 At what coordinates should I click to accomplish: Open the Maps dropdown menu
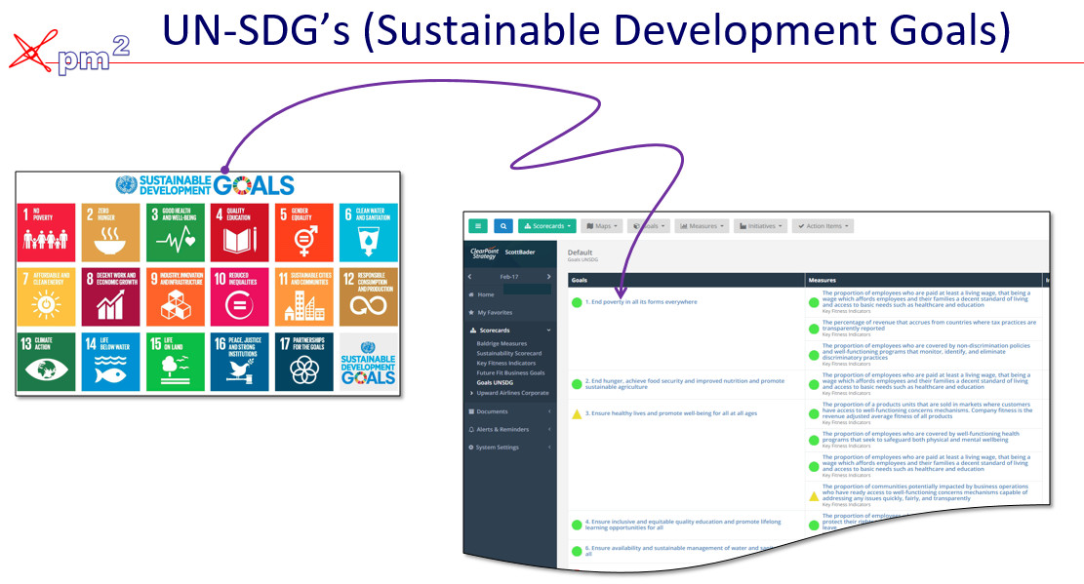pyautogui.click(x=601, y=226)
